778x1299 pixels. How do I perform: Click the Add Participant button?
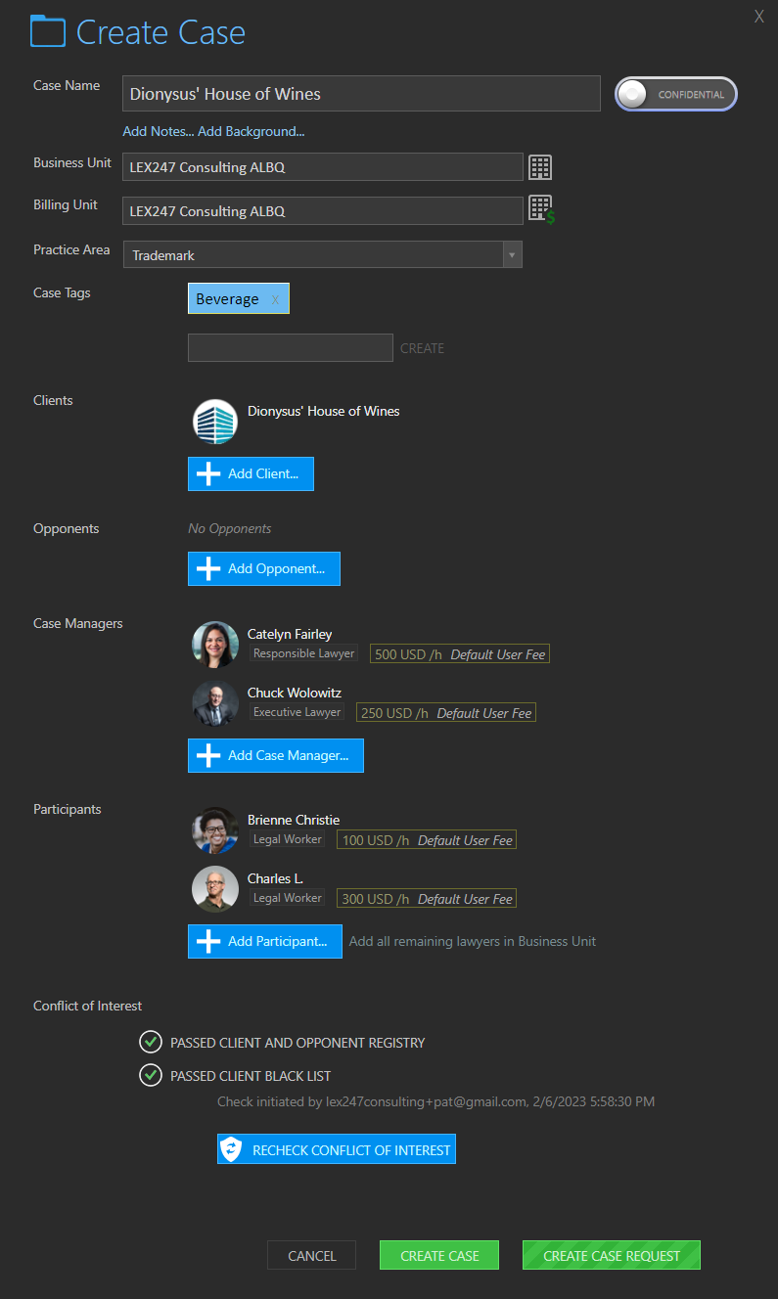[265, 941]
